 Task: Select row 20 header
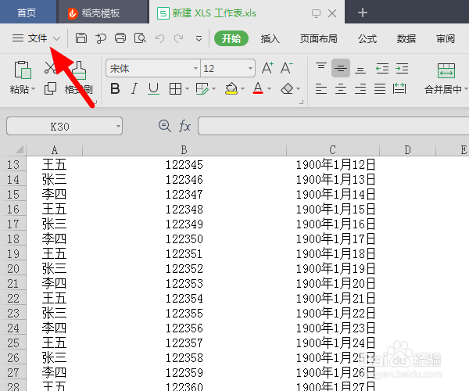click(x=13, y=268)
